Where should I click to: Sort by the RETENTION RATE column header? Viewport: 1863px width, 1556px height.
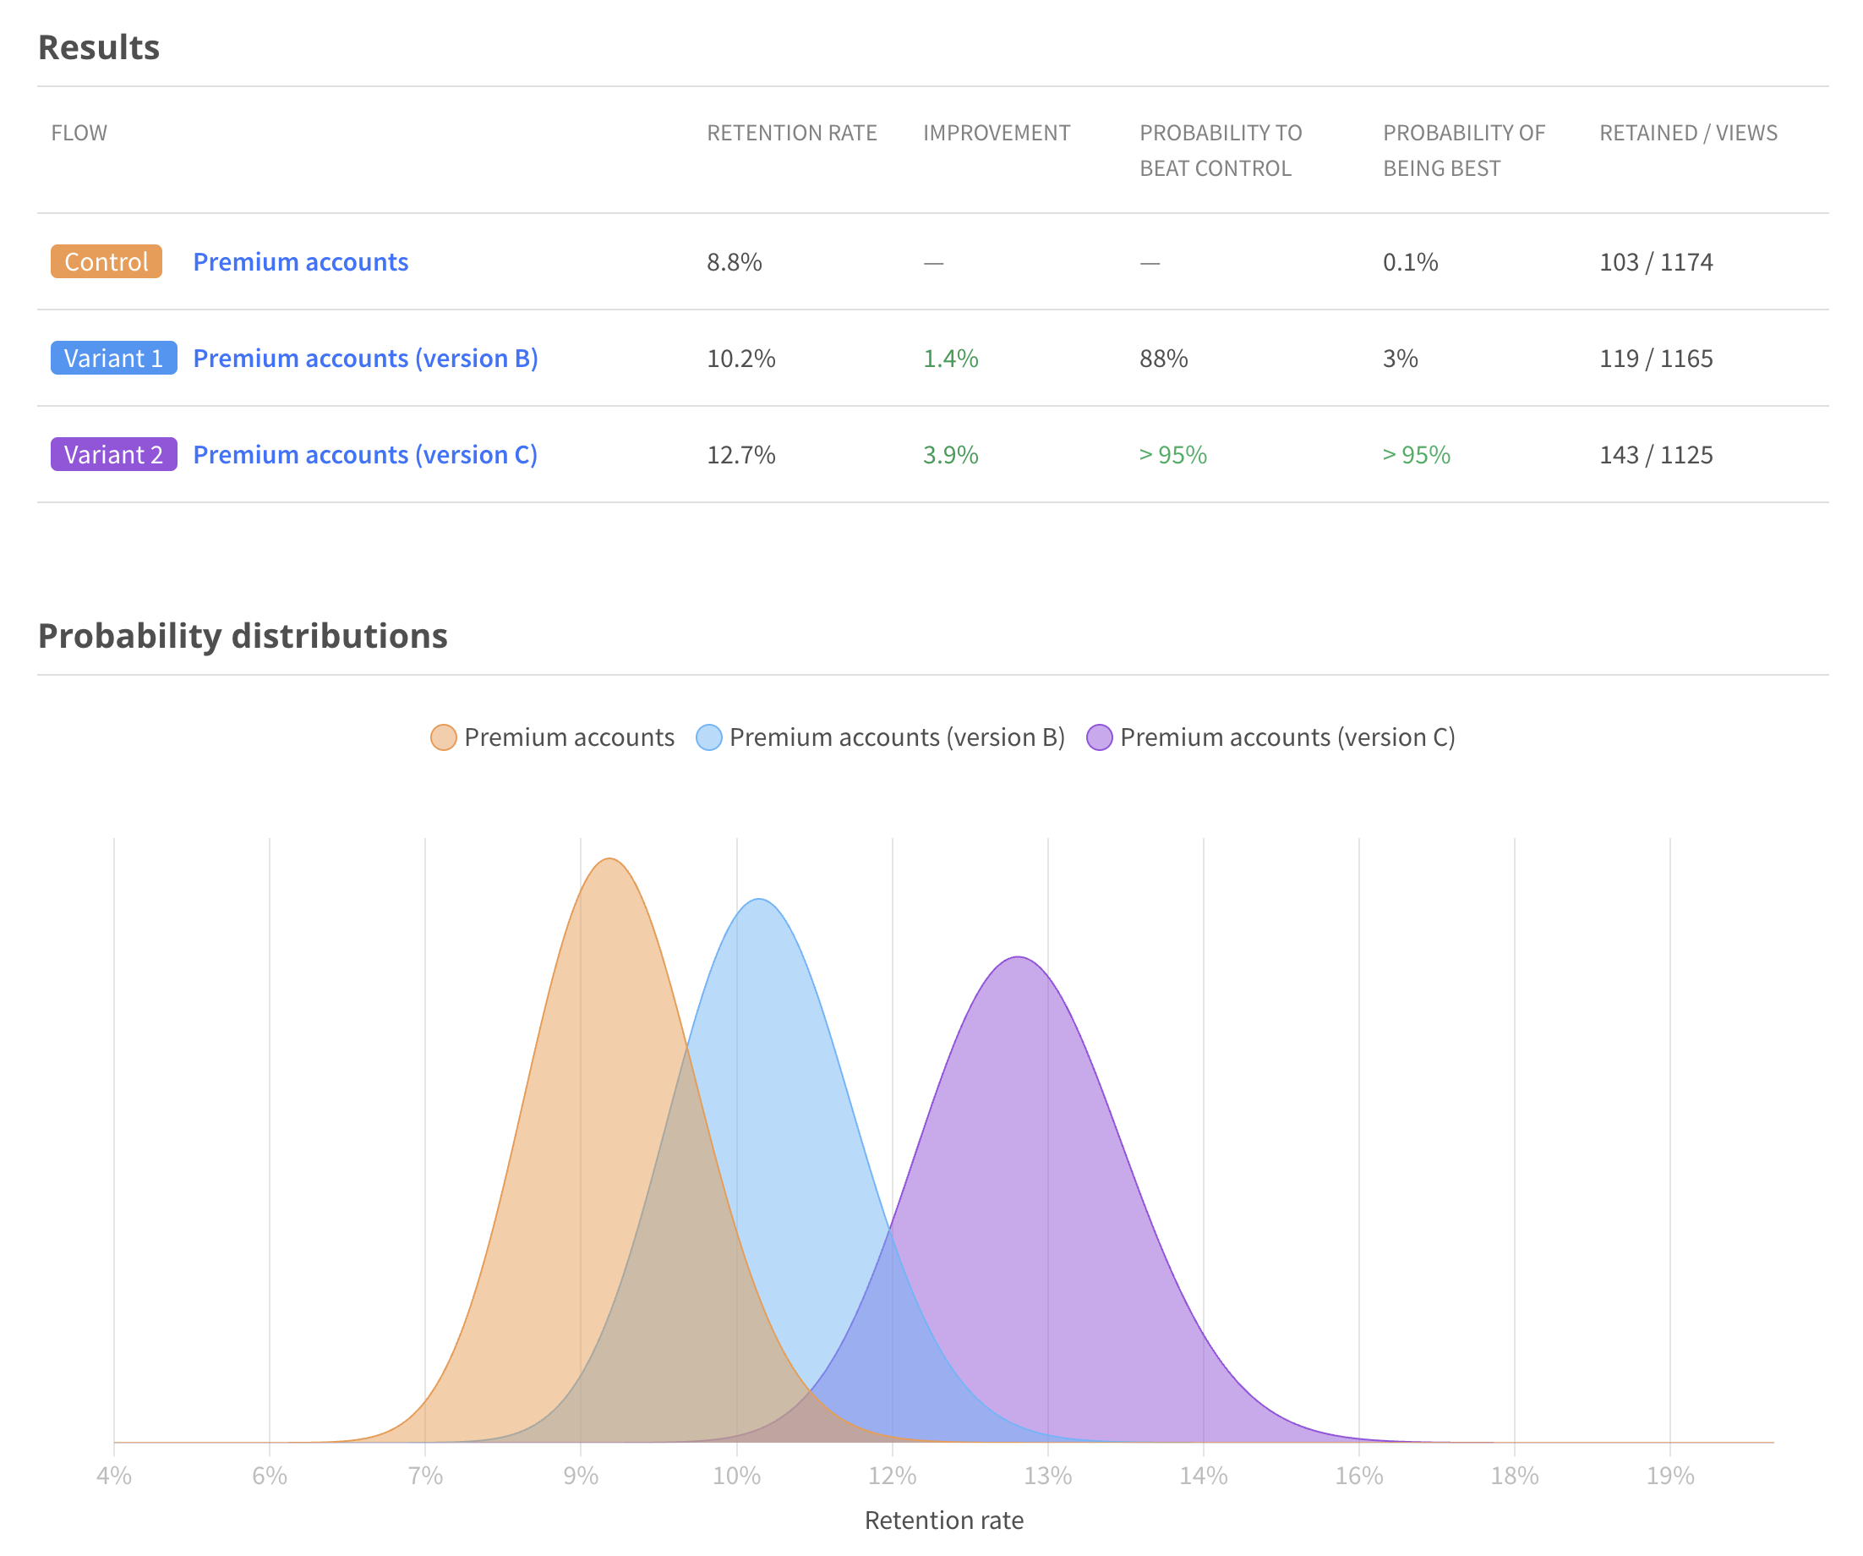[792, 132]
